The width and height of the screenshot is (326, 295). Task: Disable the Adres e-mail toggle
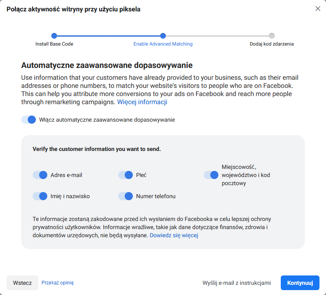click(x=40, y=175)
